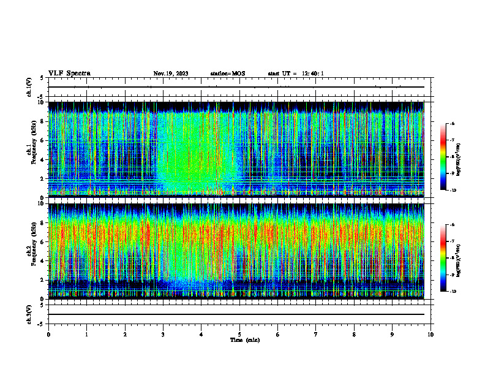Click the log(PSD) label beside ch.2 color bar
The image size is (485, 375).
pos(459,261)
